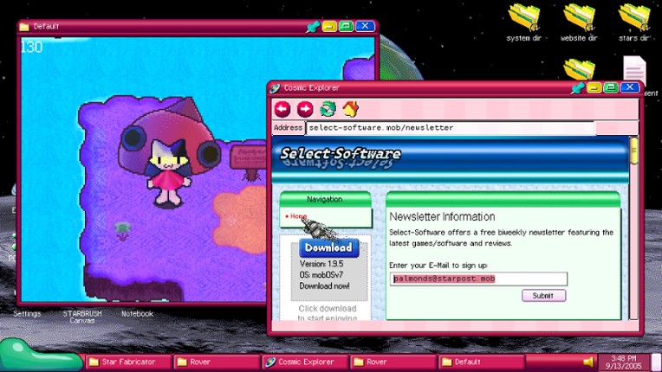Viewport: 662px width, 372px height.
Task: Click the Version: 1.9.5 text
Action: 321,264
